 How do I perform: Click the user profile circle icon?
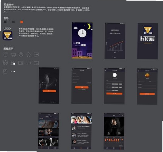click(x=21, y=54)
